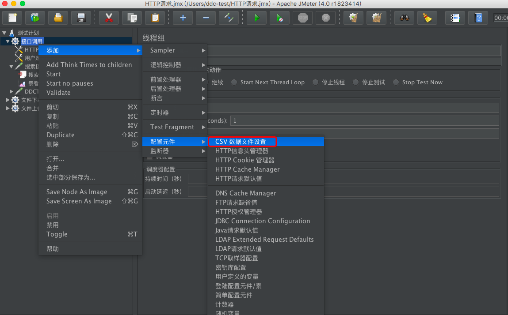Open the Templates toolbar icon
The image size is (508, 315).
pos(35,18)
